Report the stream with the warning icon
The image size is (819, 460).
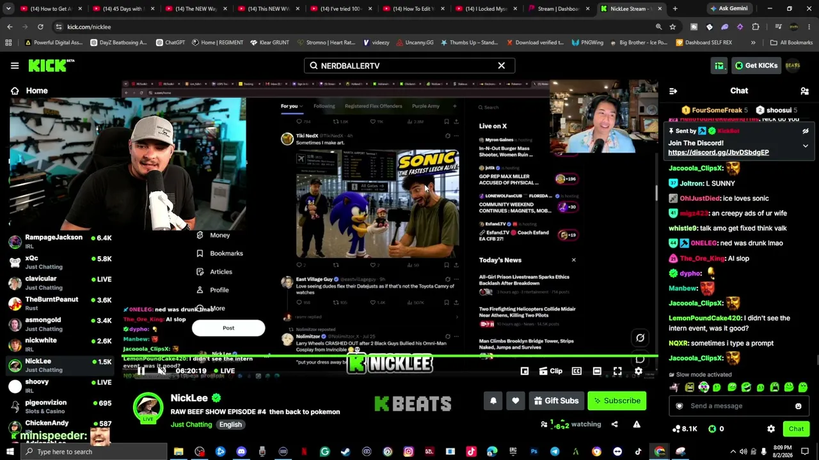click(x=637, y=424)
